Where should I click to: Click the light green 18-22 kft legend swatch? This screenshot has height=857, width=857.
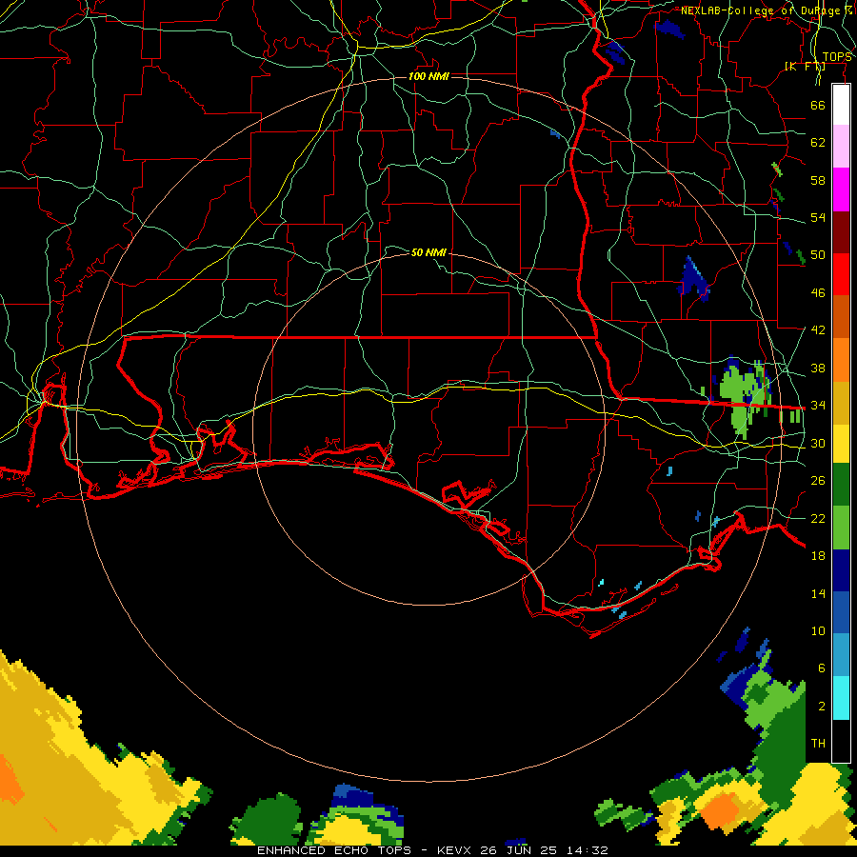coord(841,528)
